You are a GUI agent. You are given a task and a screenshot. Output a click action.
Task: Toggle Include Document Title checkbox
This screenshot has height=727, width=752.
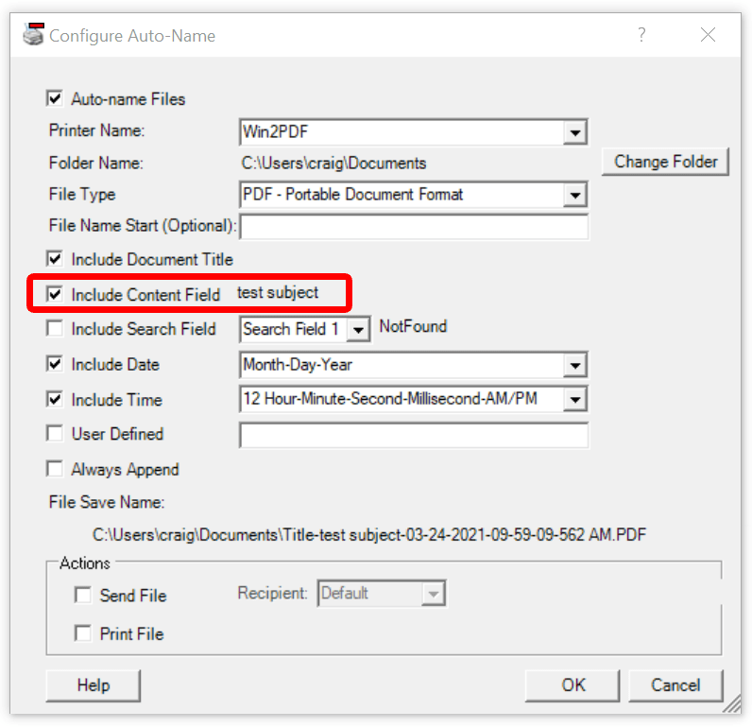point(55,259)
